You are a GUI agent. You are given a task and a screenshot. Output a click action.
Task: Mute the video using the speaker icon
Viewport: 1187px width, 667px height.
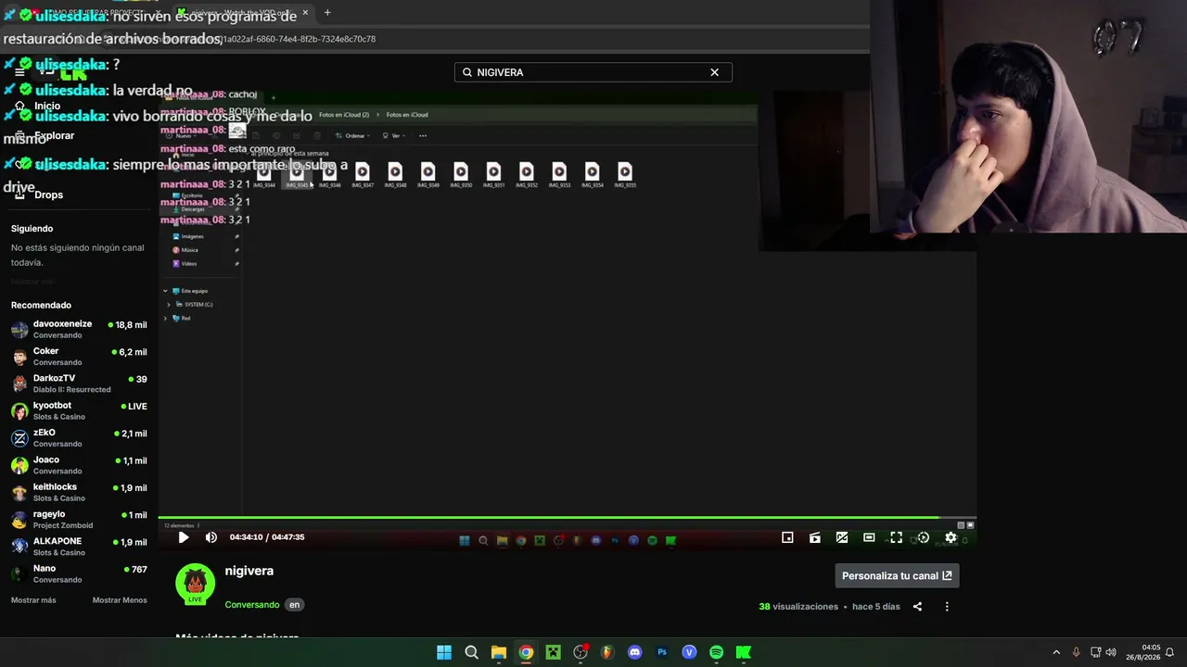pyautogui.click(x=211, y=537)
